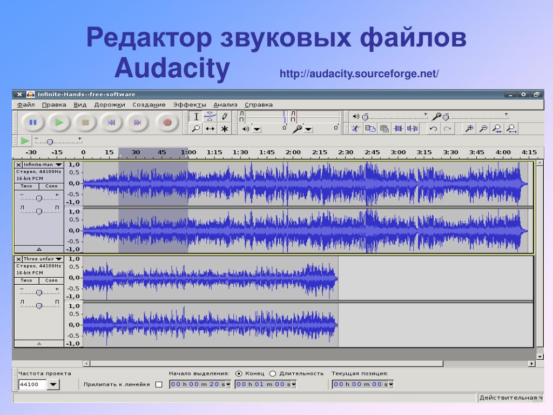553x415 pixels.
Task: Close the Infinite-Han track with its X
Action: (18, 165)
